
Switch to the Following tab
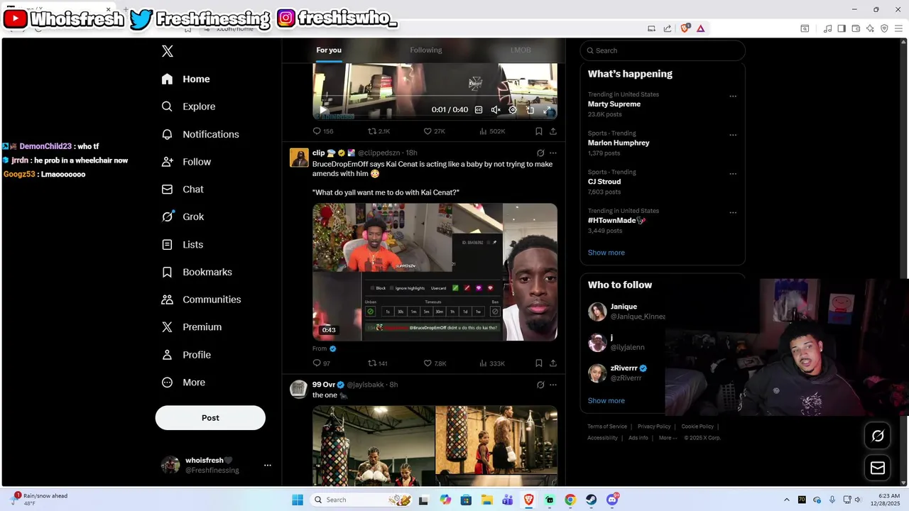point(426,50)
